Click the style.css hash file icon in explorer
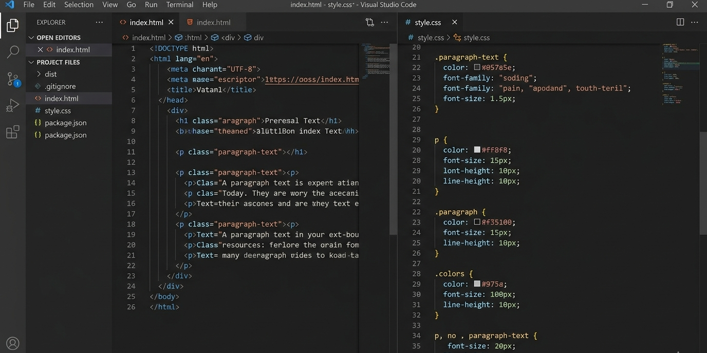Image resolution: width=707 pixels, height=353 pixels. (38, 110)
